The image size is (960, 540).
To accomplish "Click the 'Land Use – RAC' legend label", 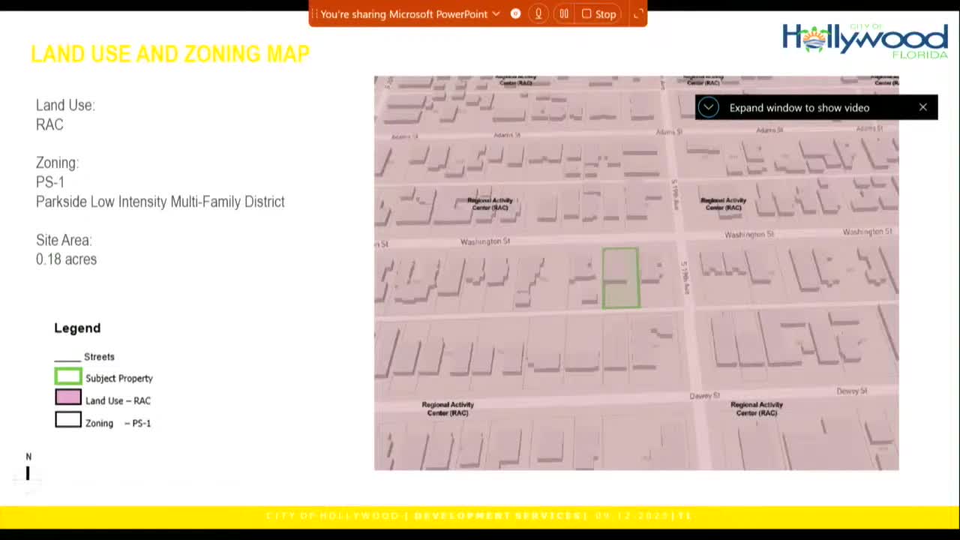I will pos(118,400).
